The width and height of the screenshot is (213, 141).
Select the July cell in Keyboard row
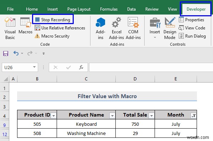176,124
